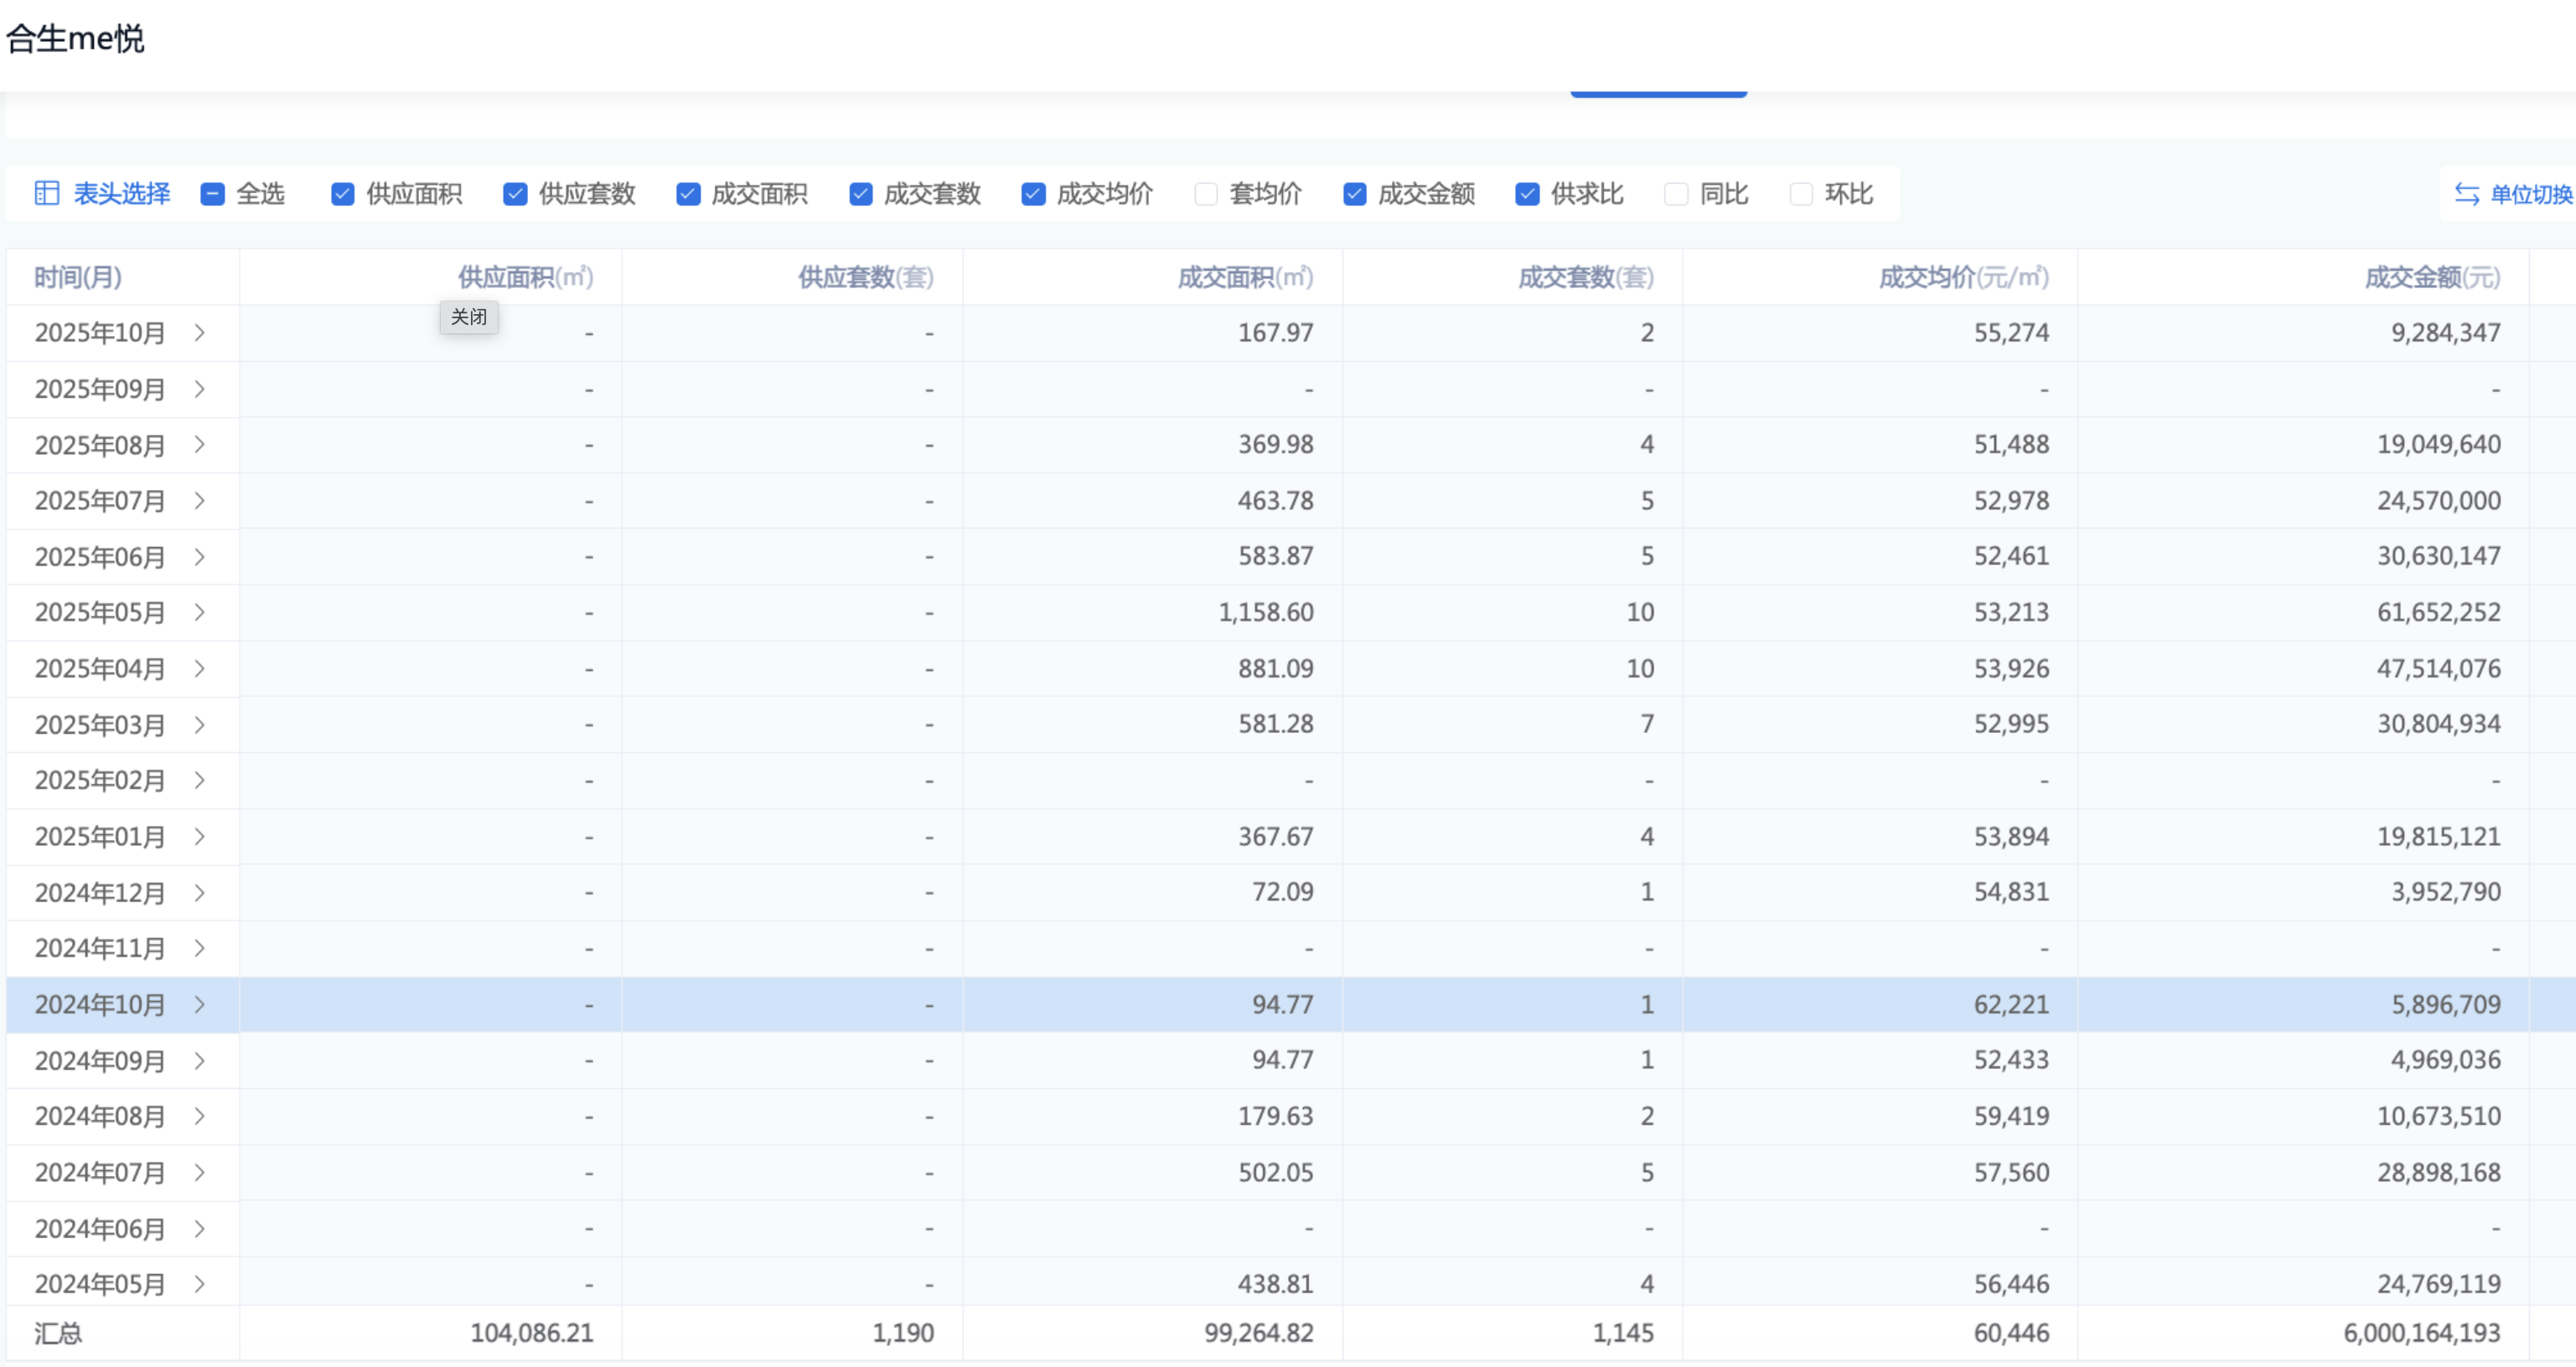Enable the 套均价 checkbox

pos(1206,193)
